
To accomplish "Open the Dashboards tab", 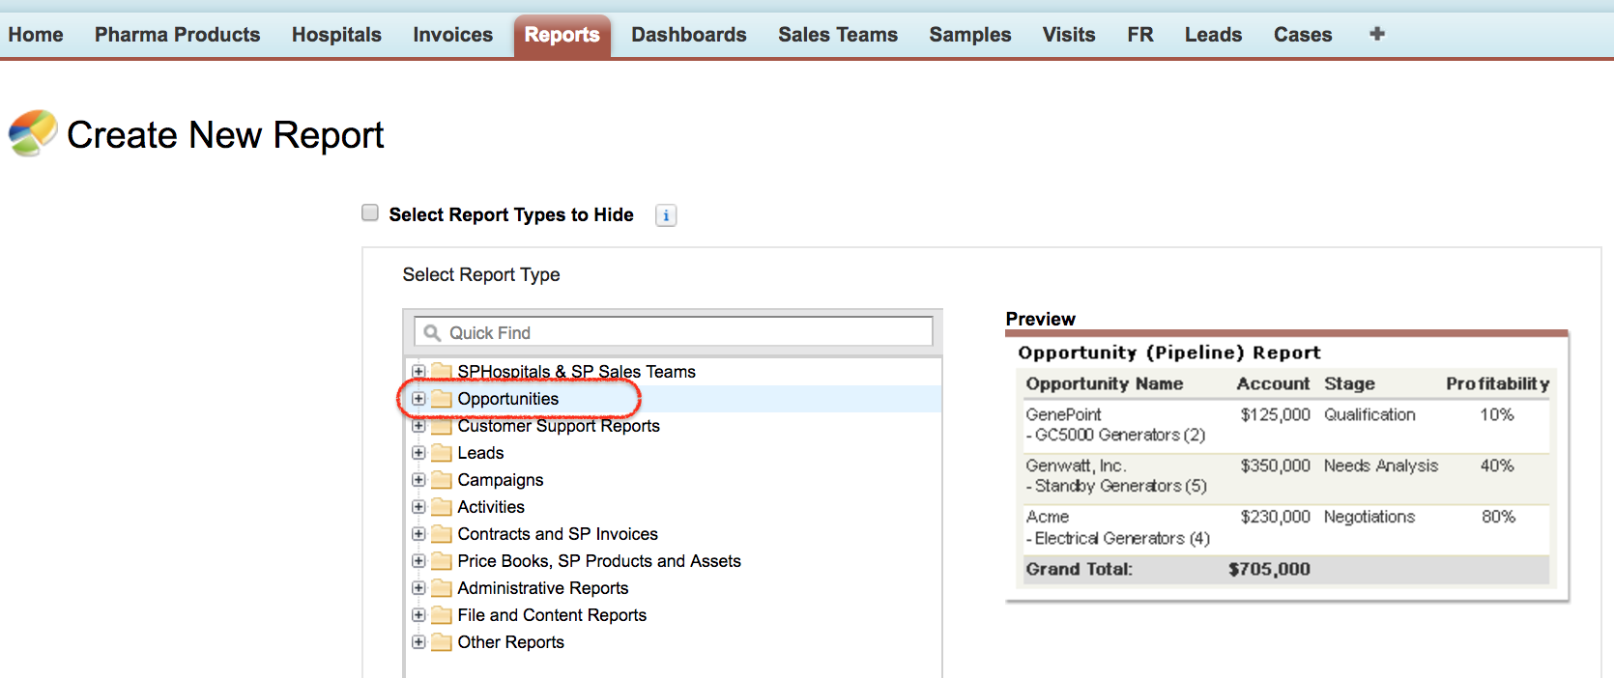I will pos(688,35).
